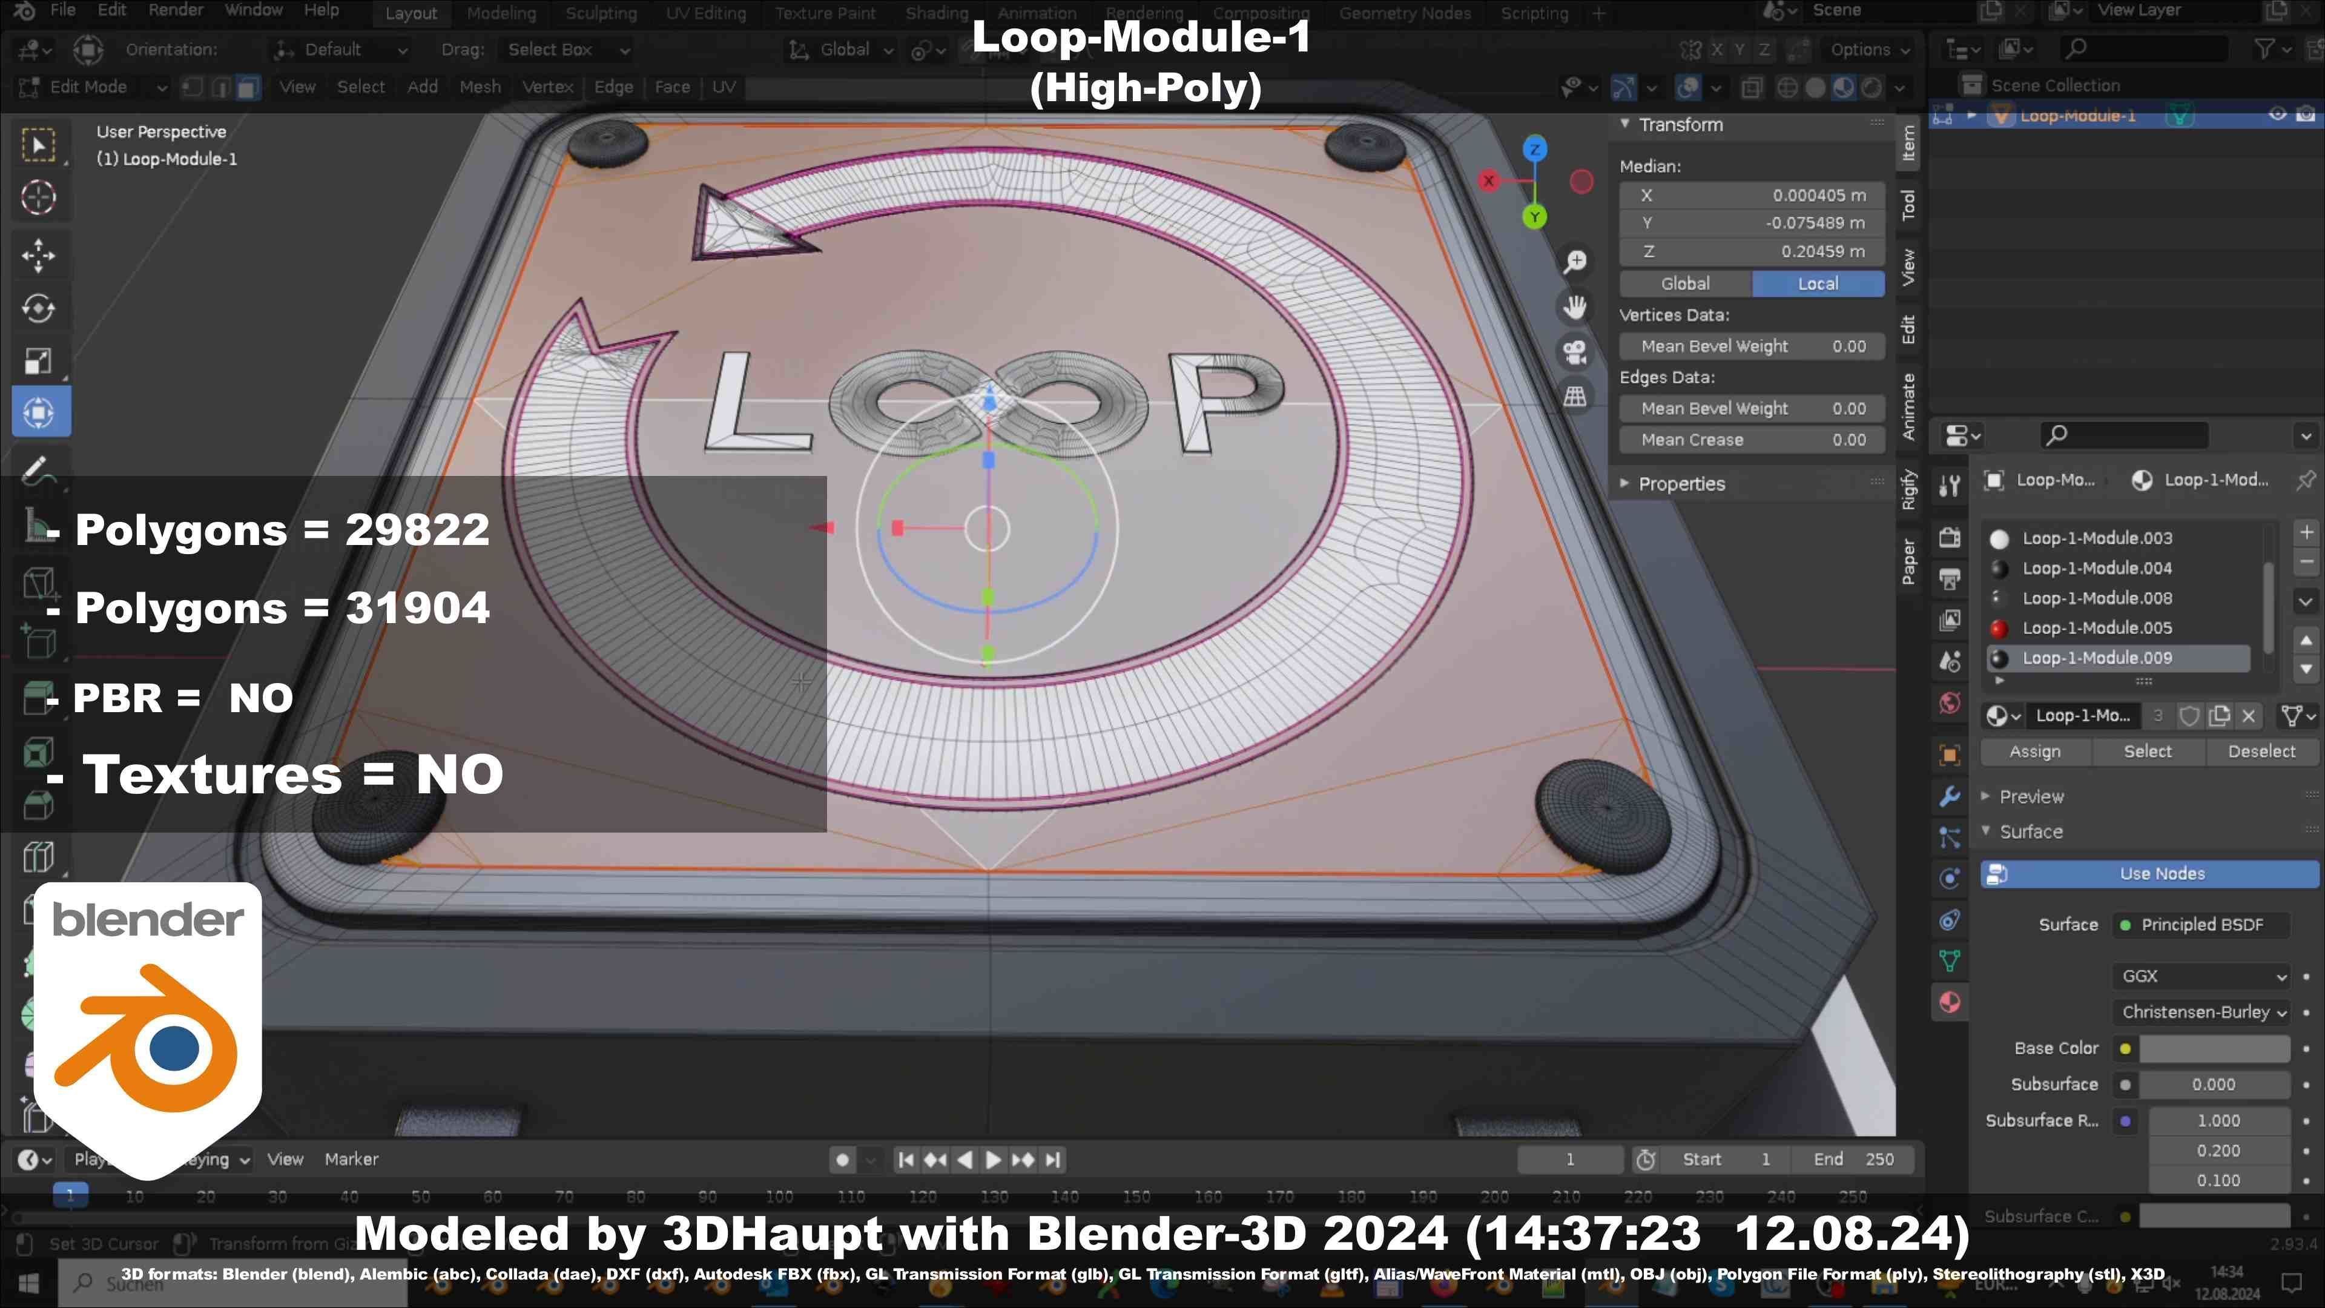Open Material properties tab icon
This screenshot has height=1308, width=2325.
pos(1950,1003)
